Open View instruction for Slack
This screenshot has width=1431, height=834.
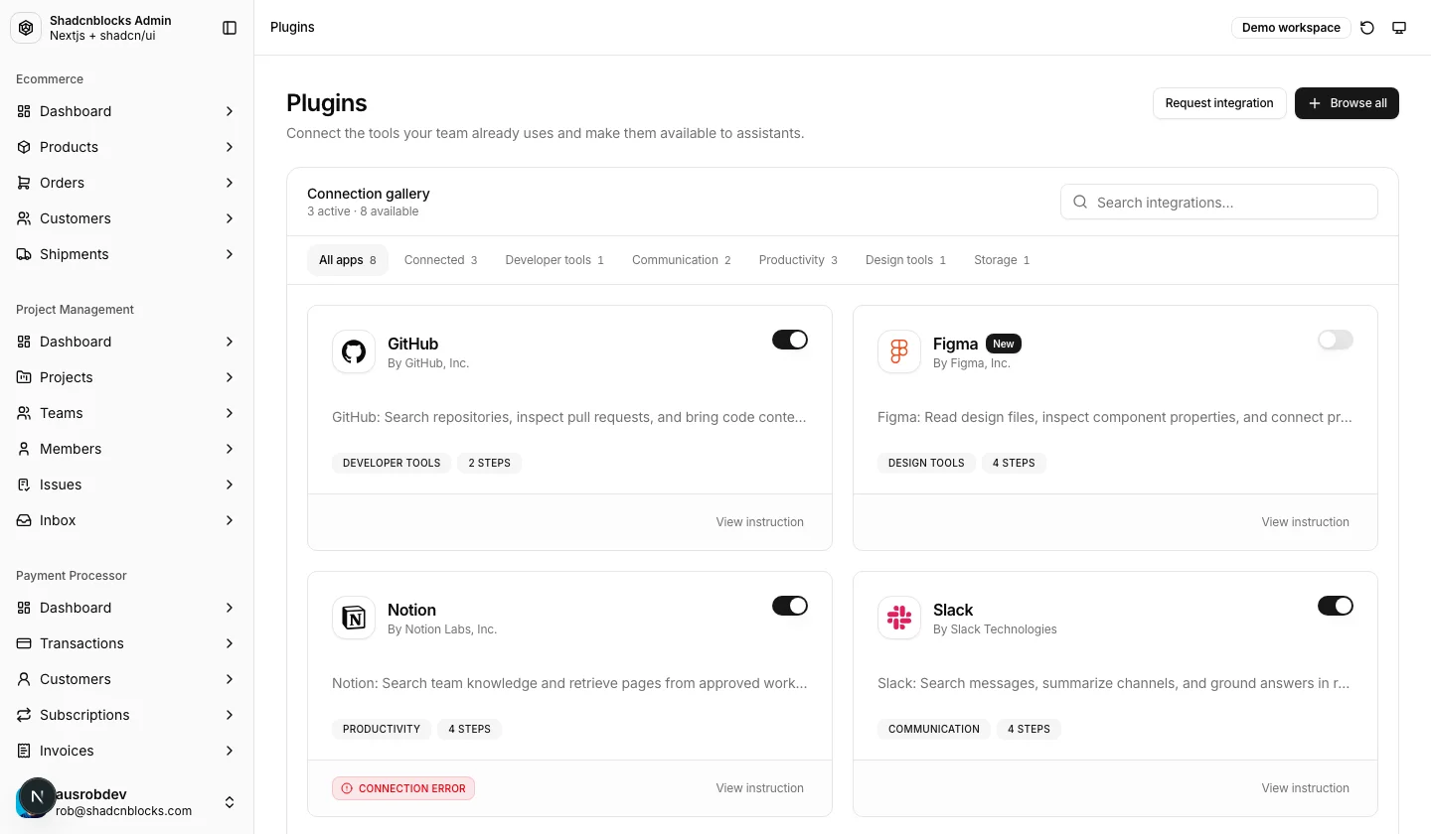1306,788
